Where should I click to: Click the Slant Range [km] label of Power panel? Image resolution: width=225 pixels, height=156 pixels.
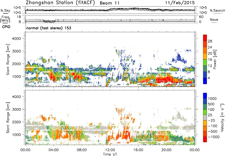tap(8, 59)
